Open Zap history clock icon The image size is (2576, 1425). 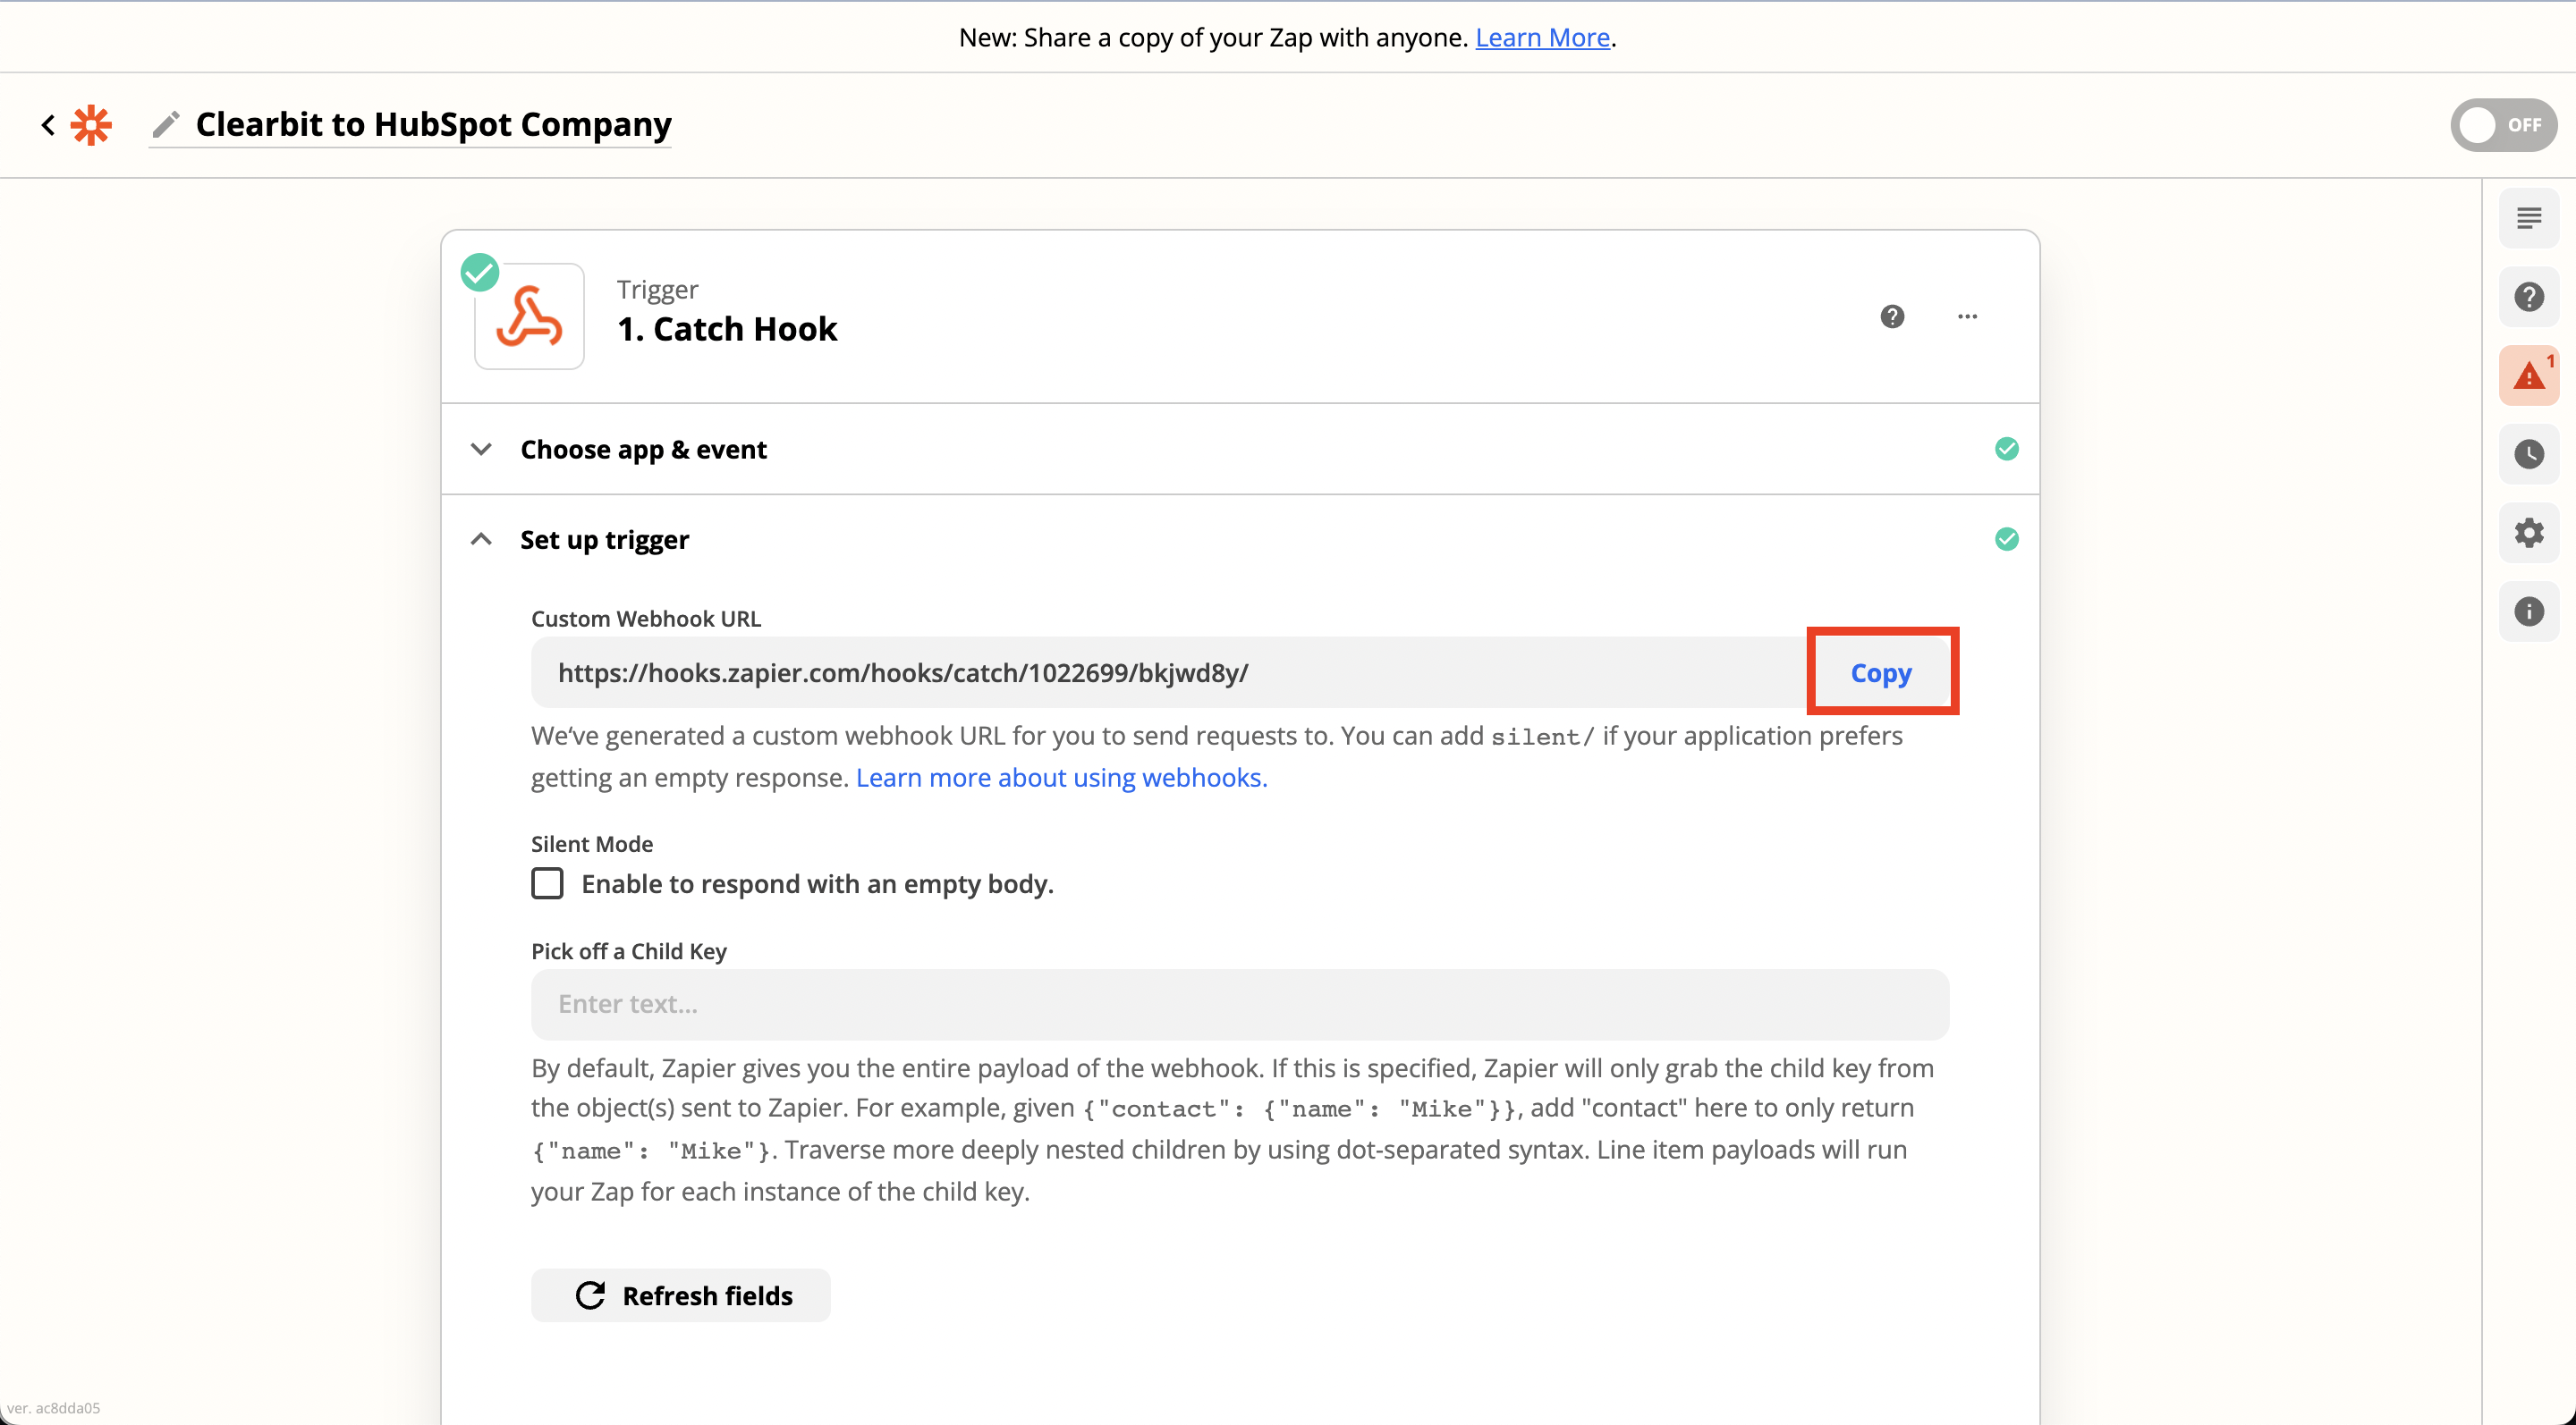coord(2529,453)
